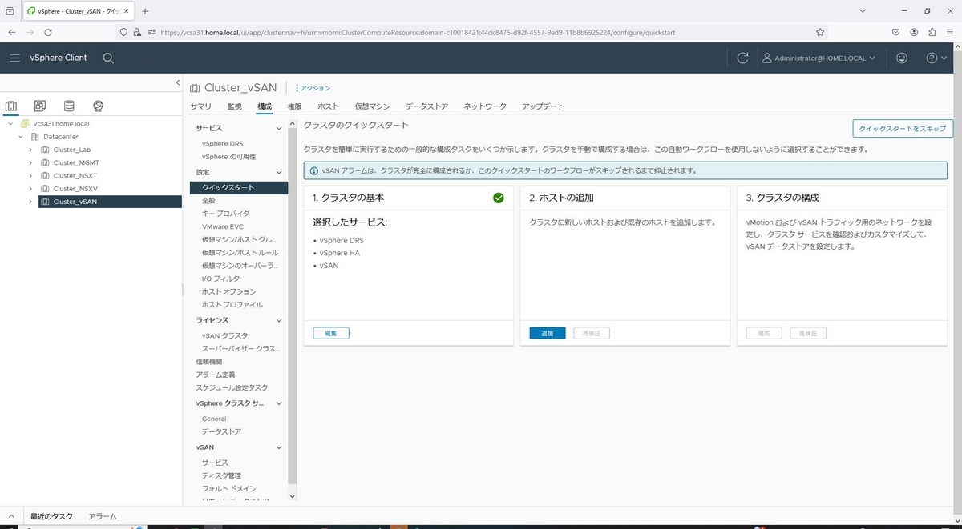Refresh vSphere Client with the circular arrow

[742, 58]
